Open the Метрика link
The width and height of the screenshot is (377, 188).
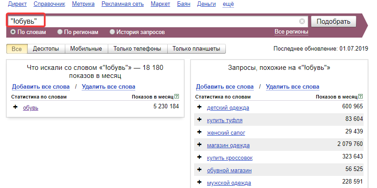[x=83, y=4]
